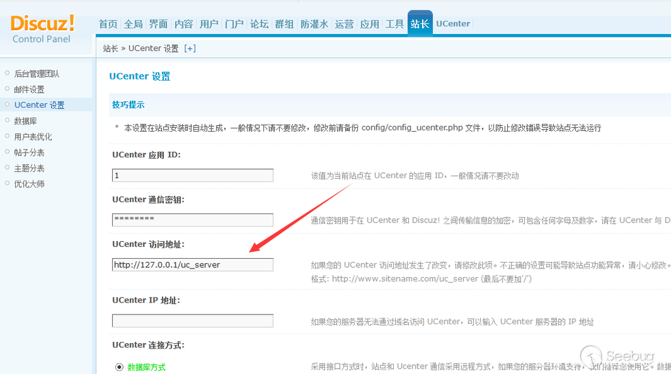The height and width of the screenshot is (374, 671).
Task: Click the UCenter 设置 page heading
Action: pyautogui.click(x=140, y=76)
